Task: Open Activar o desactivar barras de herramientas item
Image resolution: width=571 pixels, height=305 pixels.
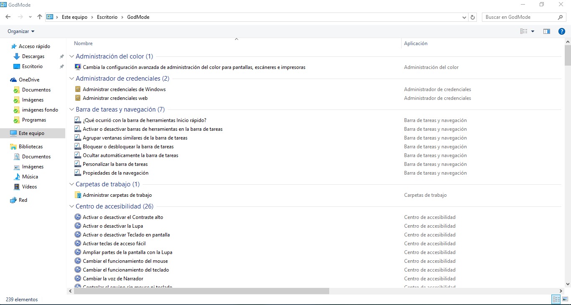Action: click(153, 129)
